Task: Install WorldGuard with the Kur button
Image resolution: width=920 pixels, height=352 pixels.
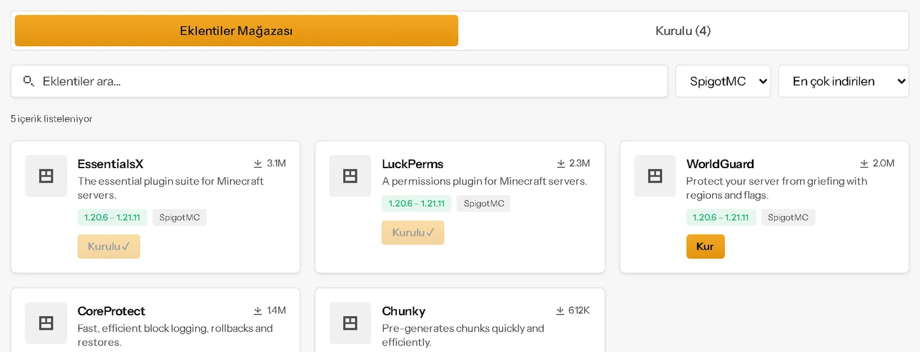Action: click(705, 247)
